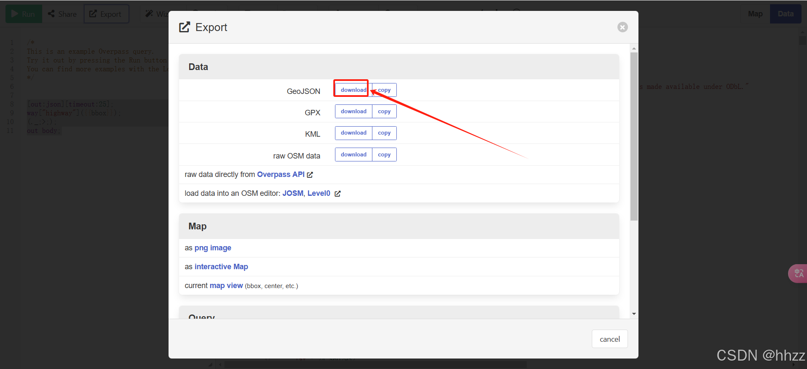The image size is (807, 369).
Task: Show current map view info
Action: 226,286
